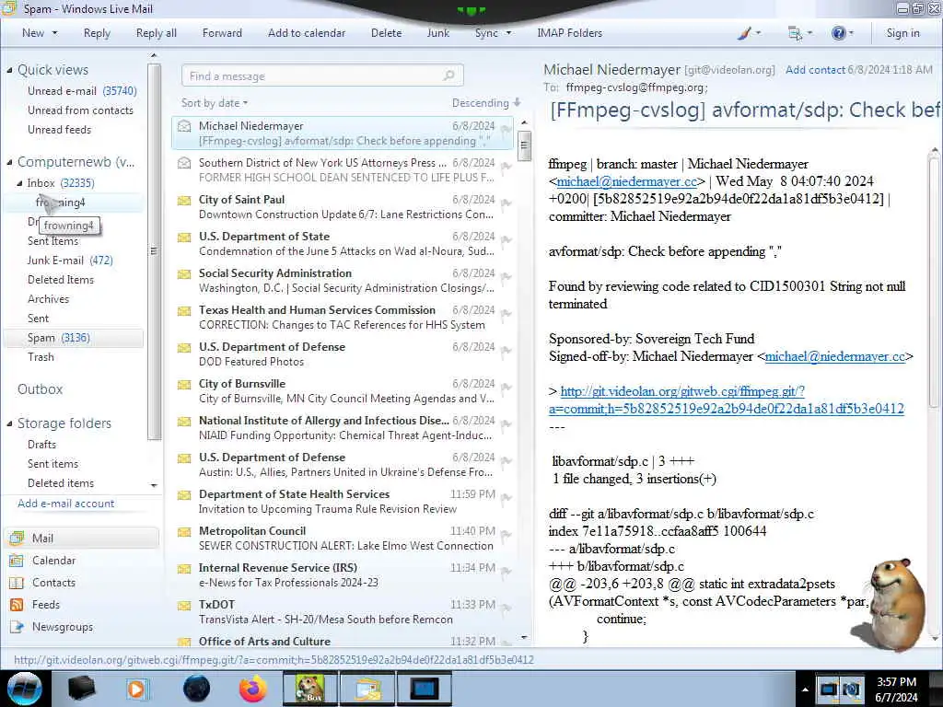Open the media player taskbar icon
Screen dimensions: 943x707
(x=136, y=689)
